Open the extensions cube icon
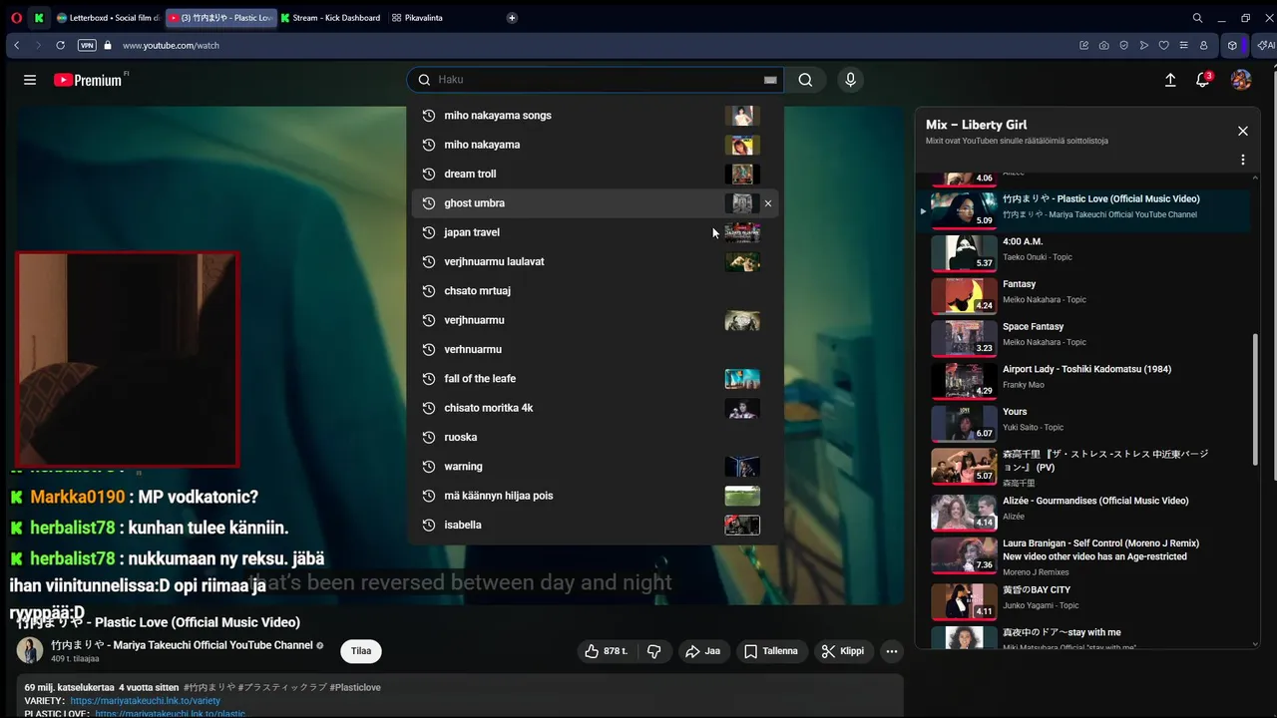 [x=1232, y=45]
